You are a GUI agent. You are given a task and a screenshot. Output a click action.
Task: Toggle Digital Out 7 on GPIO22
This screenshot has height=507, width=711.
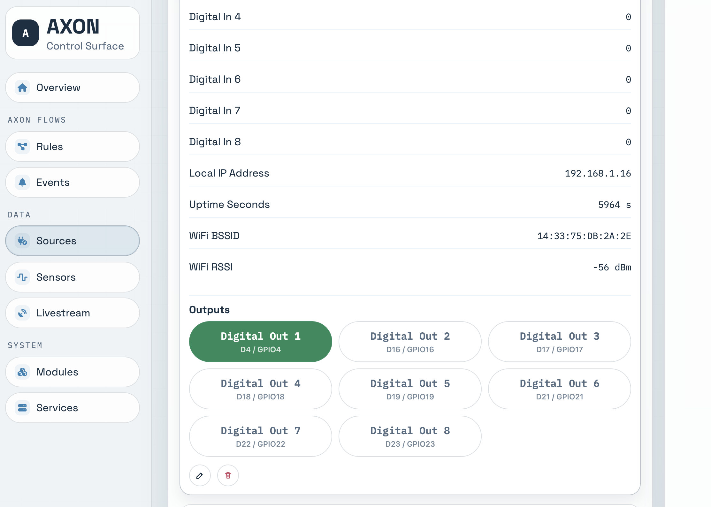coord(261,436)
